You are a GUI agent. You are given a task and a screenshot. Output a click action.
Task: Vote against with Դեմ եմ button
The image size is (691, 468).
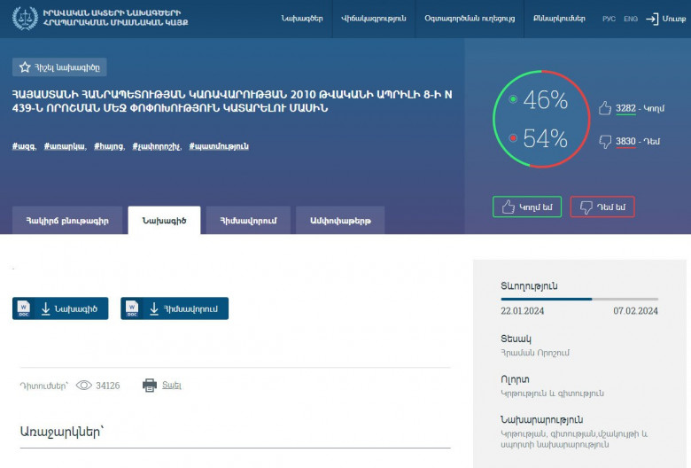click(x=602, y=207)
